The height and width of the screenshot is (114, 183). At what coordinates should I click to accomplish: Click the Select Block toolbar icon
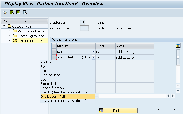pyautogui.click(x=18, y=13)
